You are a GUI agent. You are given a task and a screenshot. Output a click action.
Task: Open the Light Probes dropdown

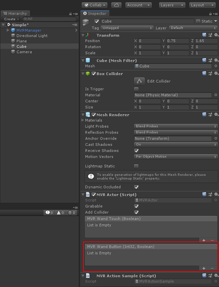click(x=176, y=126)
